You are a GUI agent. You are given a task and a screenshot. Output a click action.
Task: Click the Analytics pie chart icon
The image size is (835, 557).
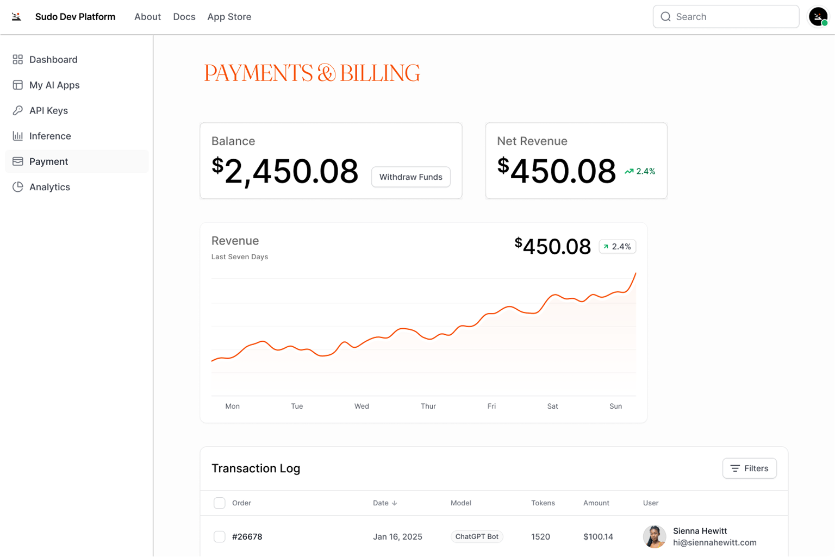pos(18,187)
